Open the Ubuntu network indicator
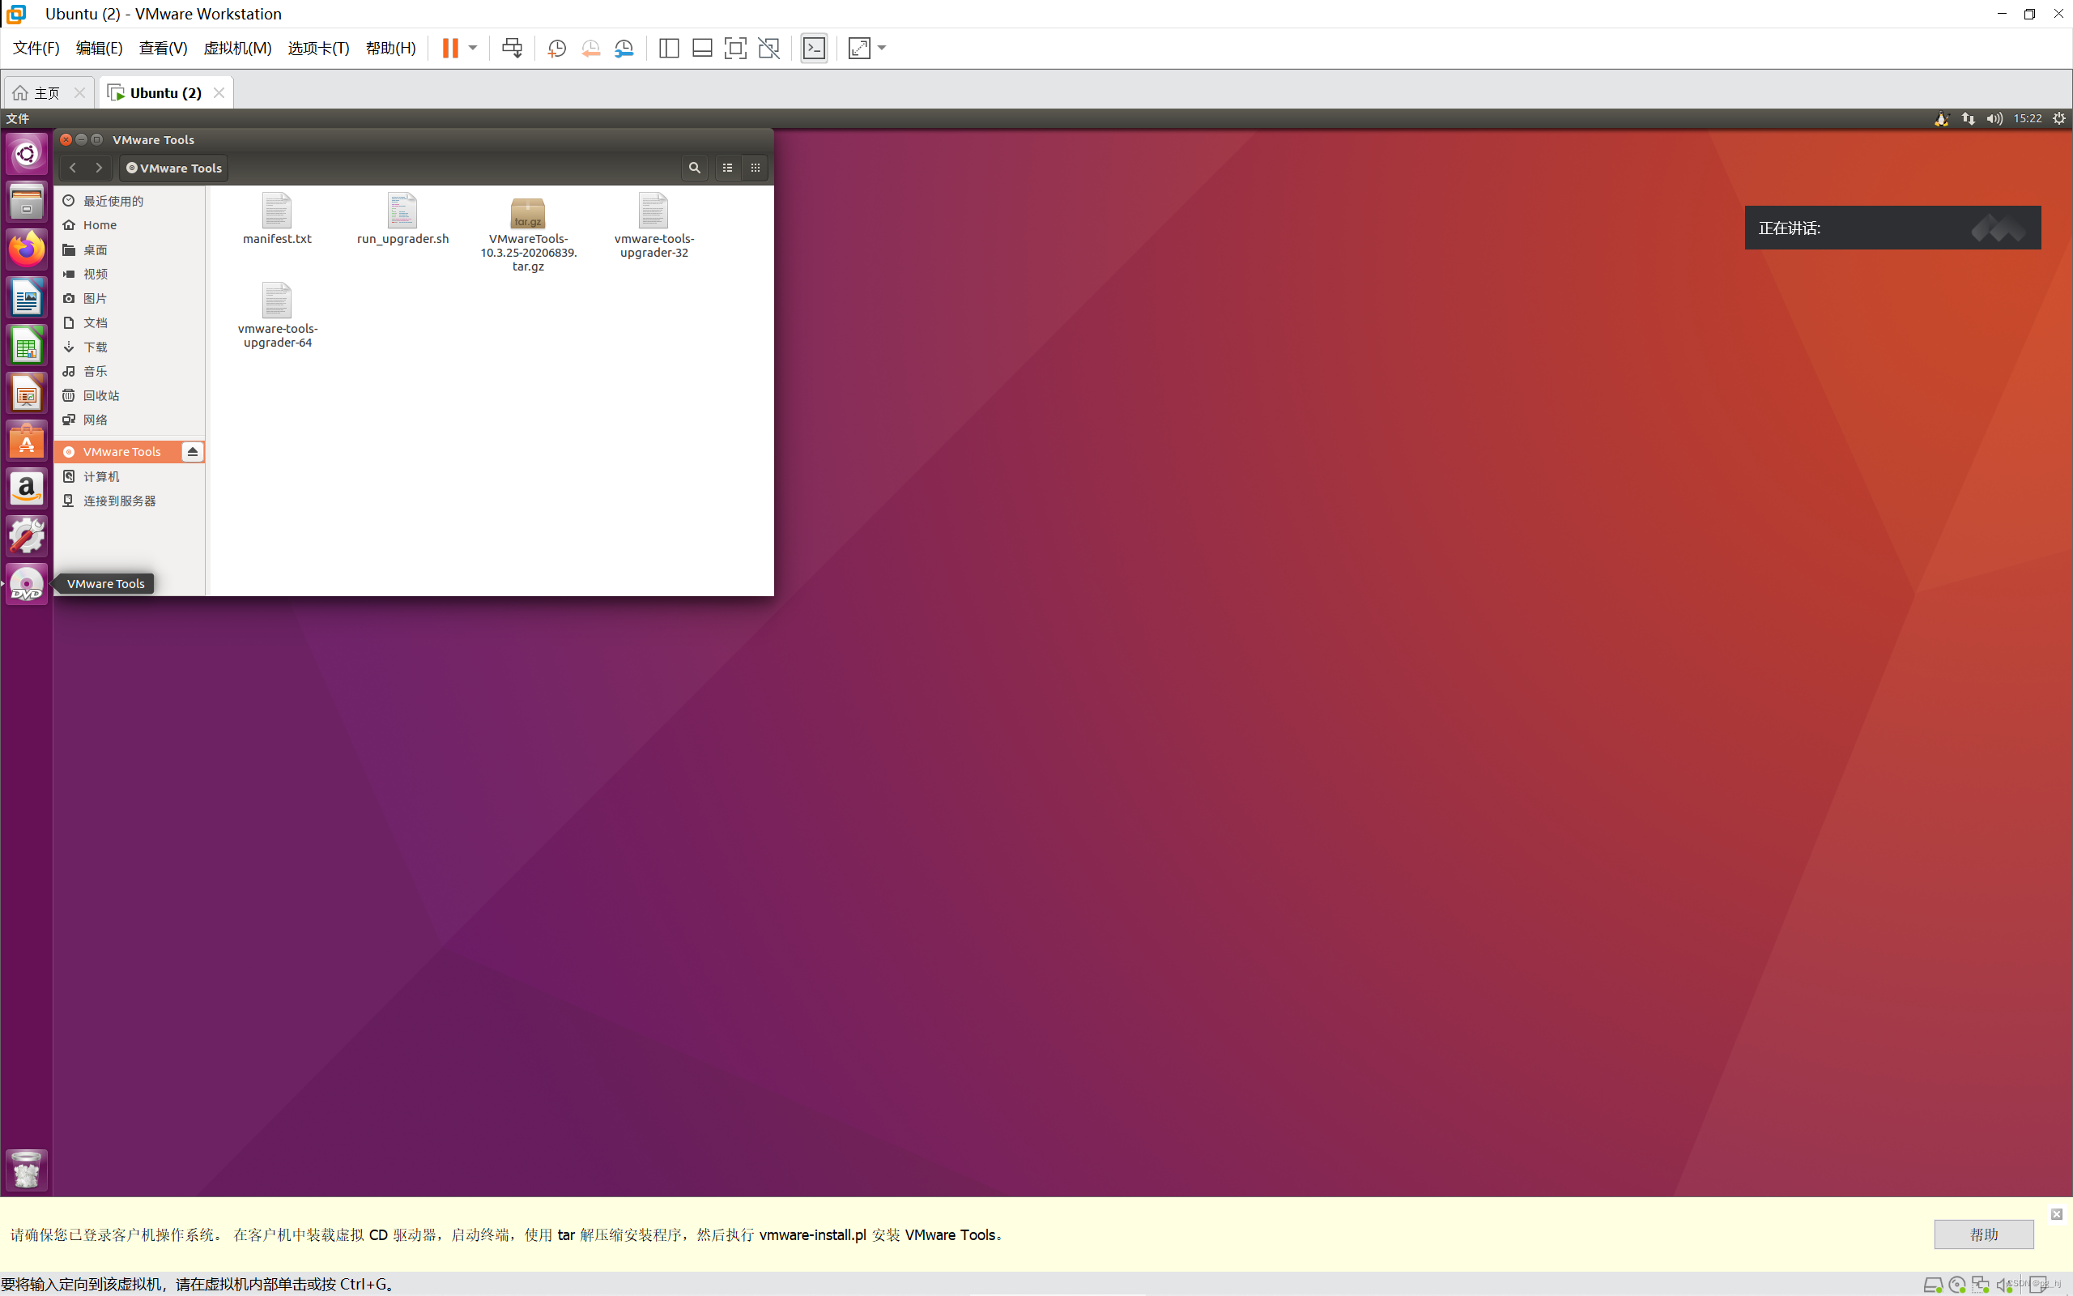Viewport: 2073px width, 1296px height. pos(1969,118)
